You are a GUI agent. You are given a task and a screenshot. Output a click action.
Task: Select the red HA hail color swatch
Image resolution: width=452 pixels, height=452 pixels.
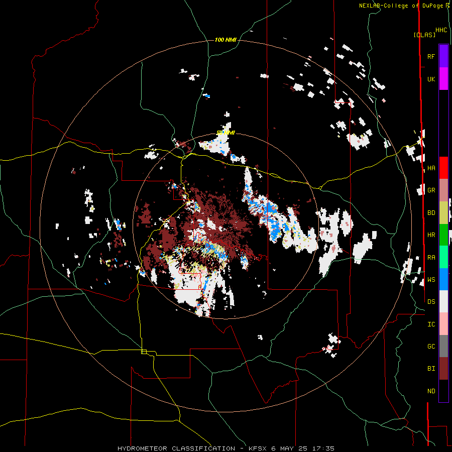pos(443,168)
